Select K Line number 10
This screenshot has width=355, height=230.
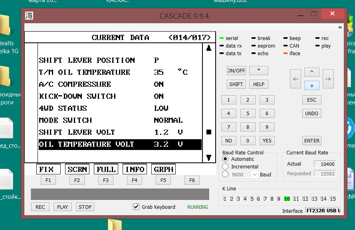287,199
